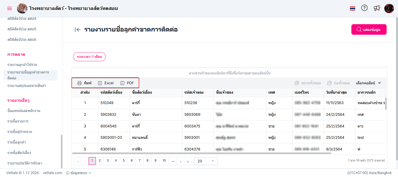Sort by เพศ column header

coord(279,92)
